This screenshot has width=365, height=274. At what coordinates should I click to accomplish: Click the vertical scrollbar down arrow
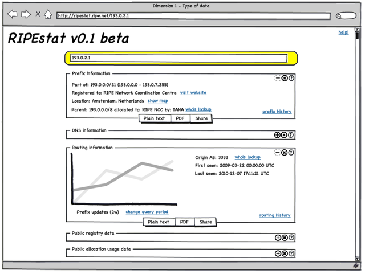357,259
